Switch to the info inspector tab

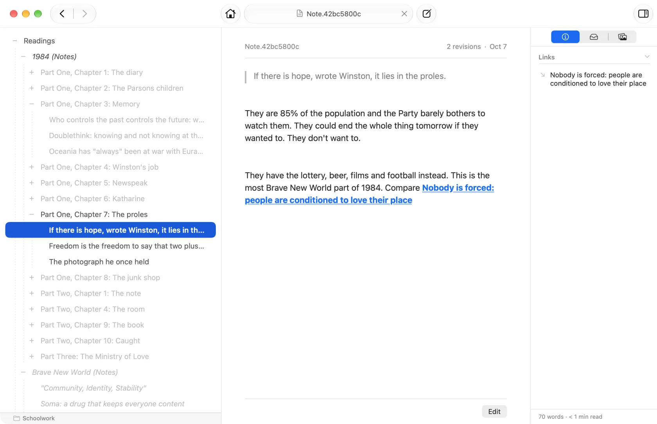pyautogui.click(x=565, y=37)
